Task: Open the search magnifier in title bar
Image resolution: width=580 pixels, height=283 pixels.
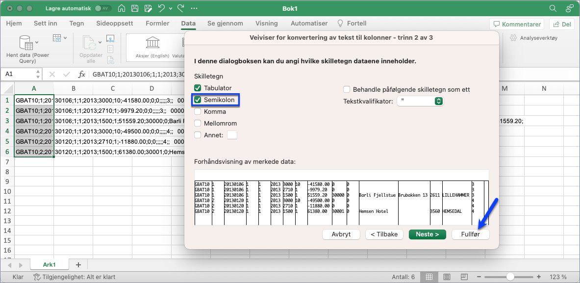Action: click(x=553, y=8)
